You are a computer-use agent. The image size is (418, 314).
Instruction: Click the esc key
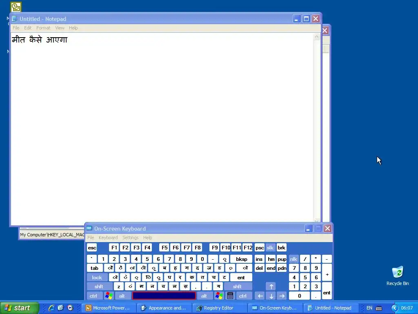coord(92,247)
